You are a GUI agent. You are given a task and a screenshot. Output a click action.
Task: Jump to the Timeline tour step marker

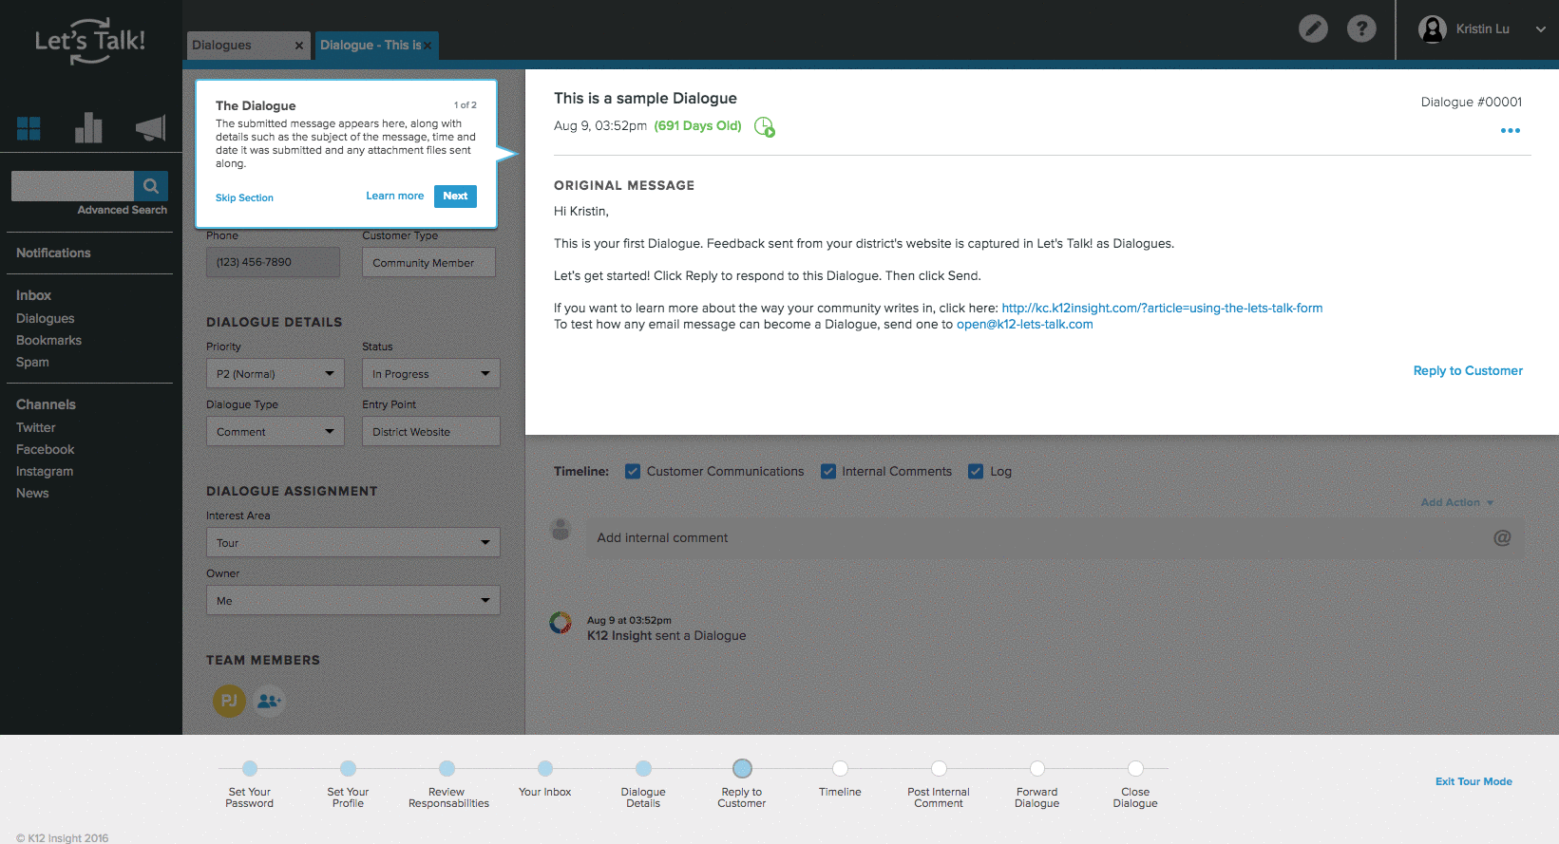tap(840, 769)
